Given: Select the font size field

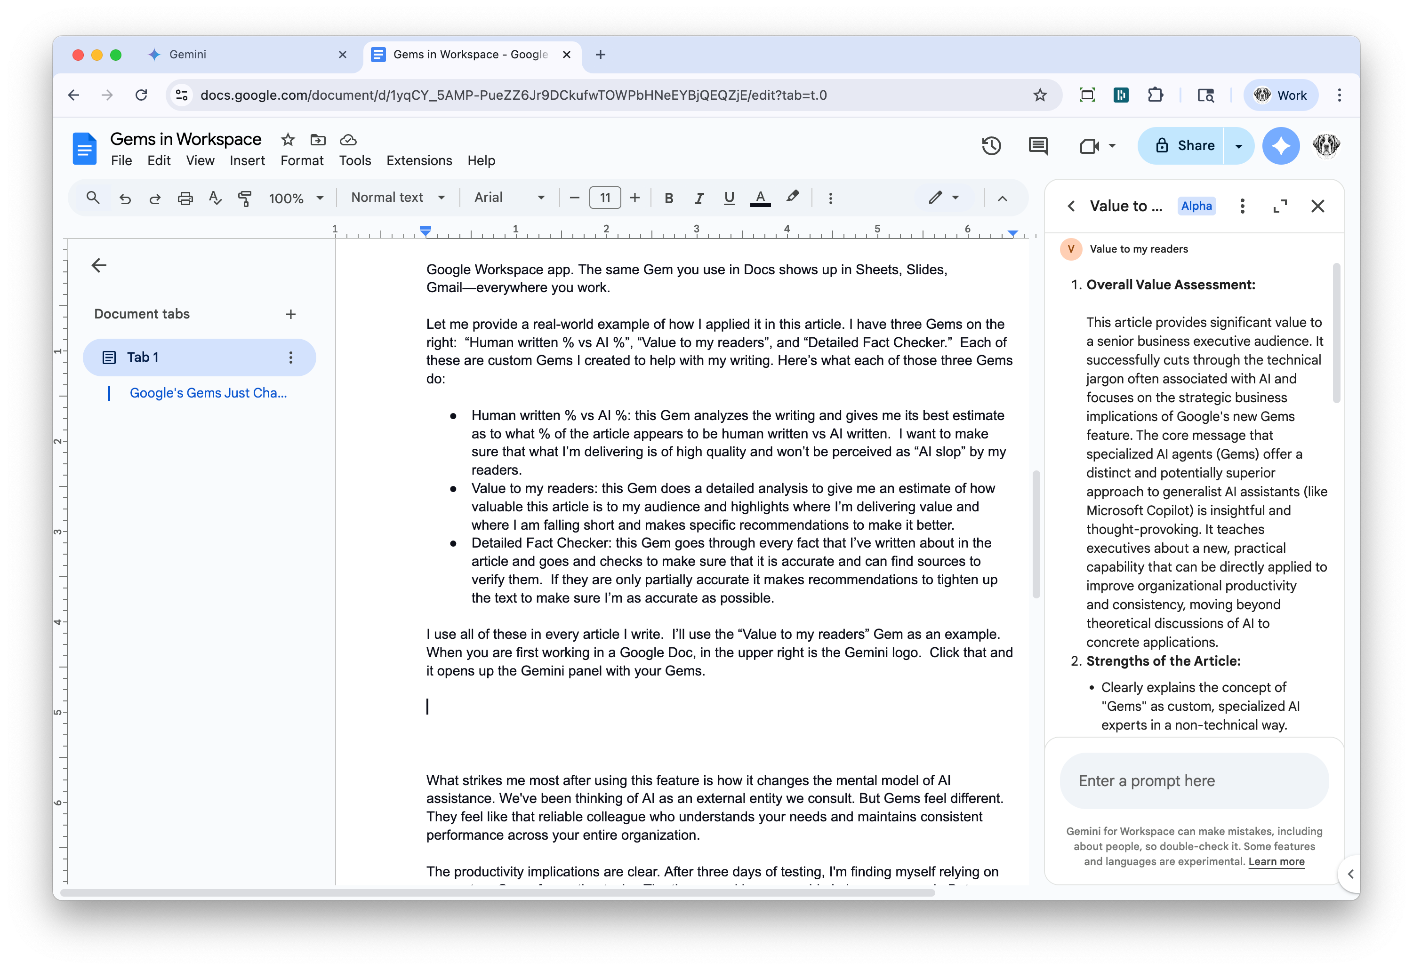Looking at the screenshot, I should (x=605, y=198).
